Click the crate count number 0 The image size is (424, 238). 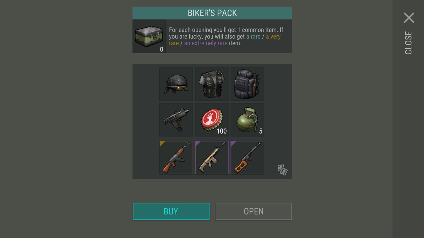[162, 49]
